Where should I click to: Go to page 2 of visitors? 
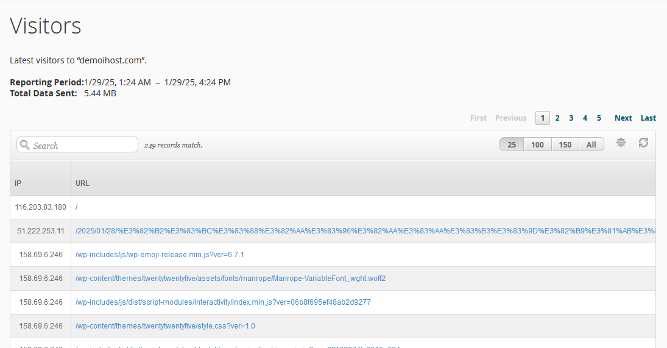(x=557, y=118)
